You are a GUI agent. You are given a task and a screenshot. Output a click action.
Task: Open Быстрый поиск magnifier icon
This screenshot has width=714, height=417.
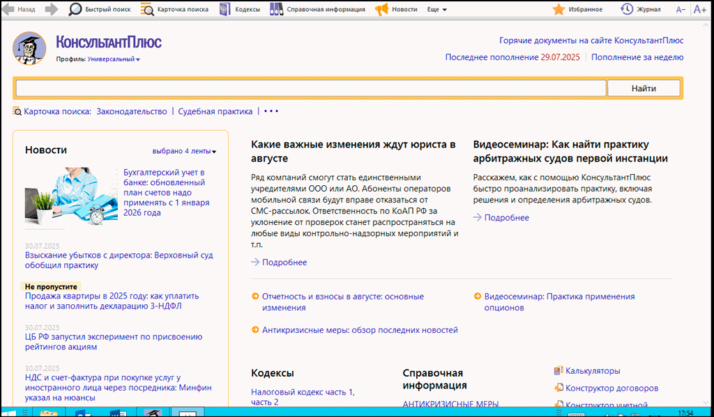[x=75, y=9]
